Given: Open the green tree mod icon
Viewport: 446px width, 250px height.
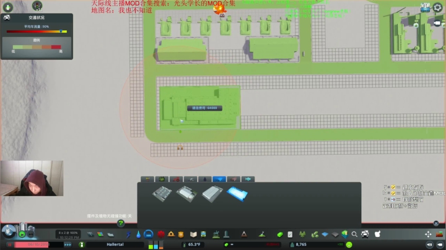Looking at the screenshot, I should 302,235.
